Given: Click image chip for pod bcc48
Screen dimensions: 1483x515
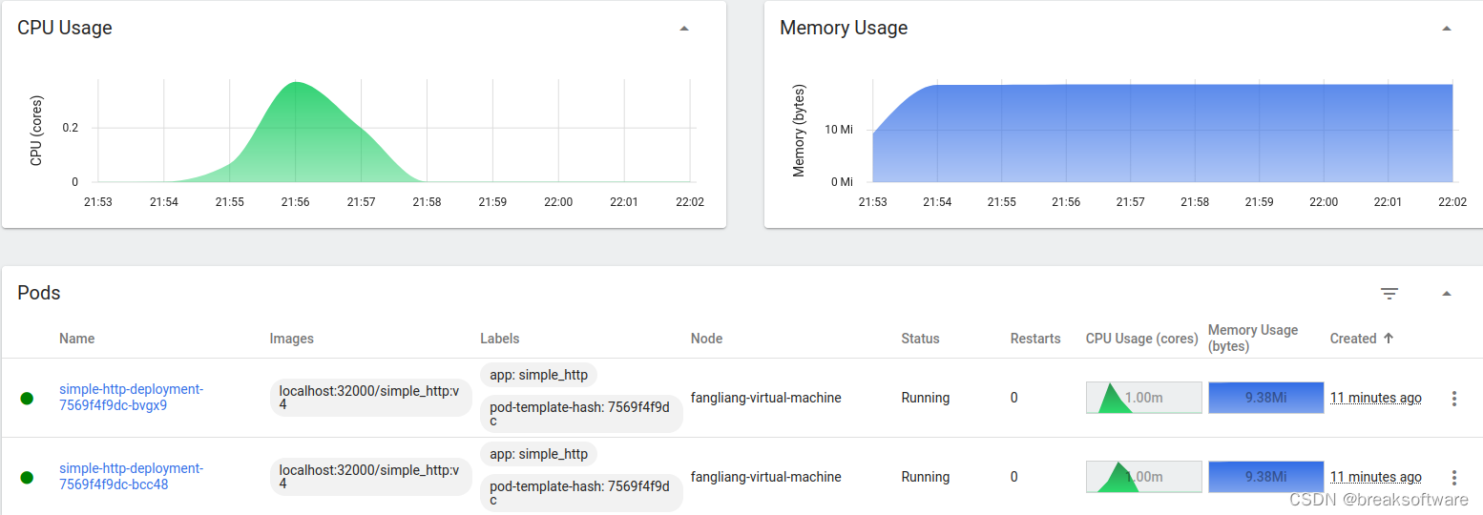Looking at the screenshot, I should [x=370, y=477].
